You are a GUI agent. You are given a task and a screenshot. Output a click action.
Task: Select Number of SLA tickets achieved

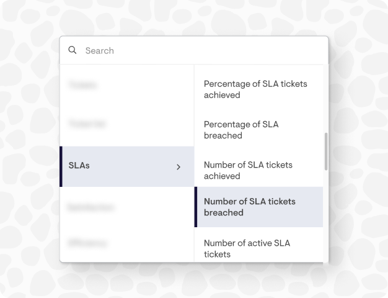pos(258,170)
